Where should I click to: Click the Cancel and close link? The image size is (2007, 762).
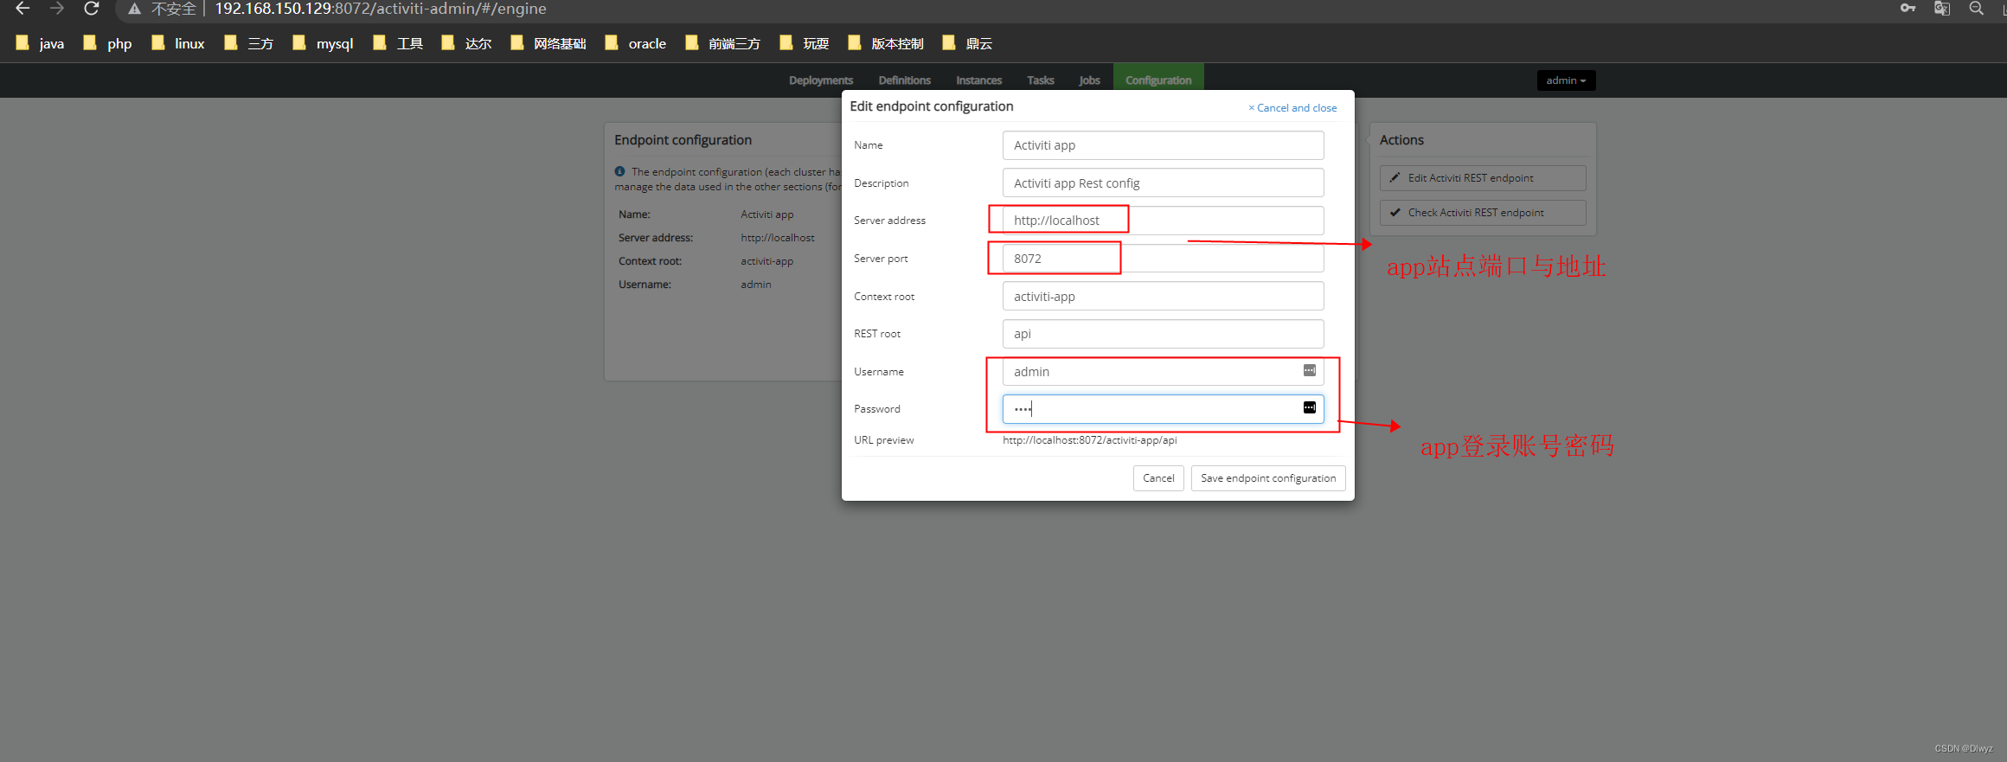[1292, 108]
